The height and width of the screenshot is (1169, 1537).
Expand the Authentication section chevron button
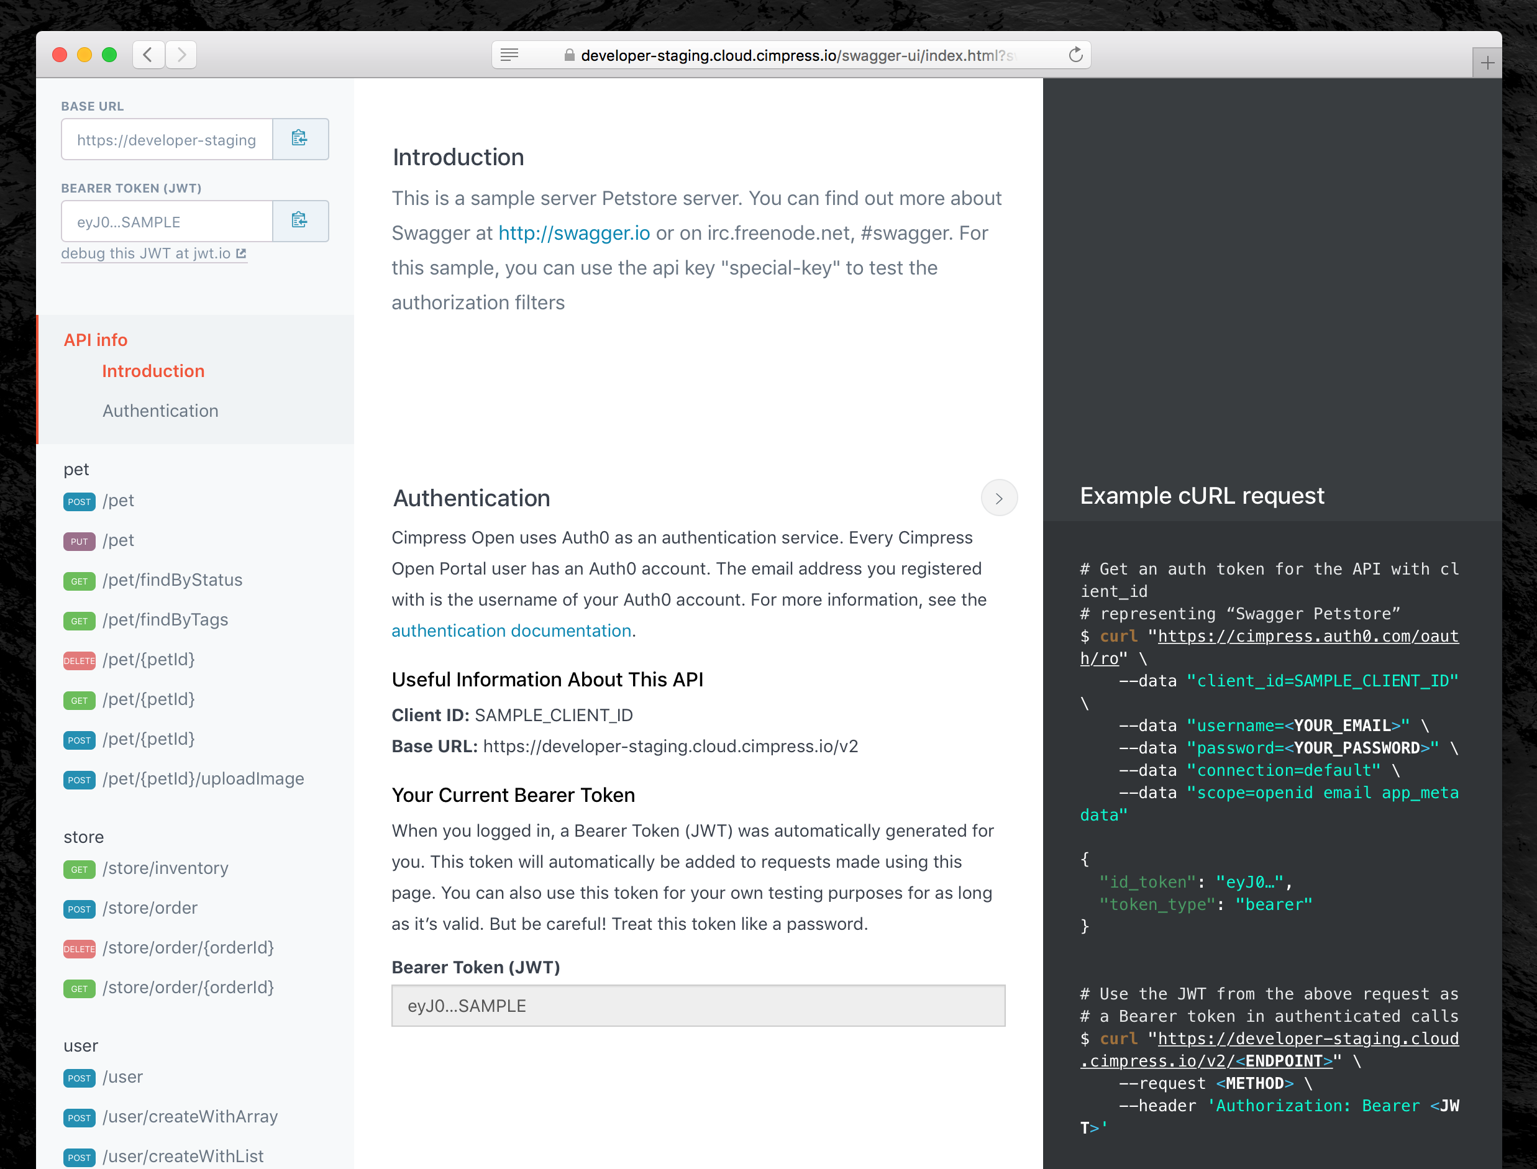tap(998, 498)
